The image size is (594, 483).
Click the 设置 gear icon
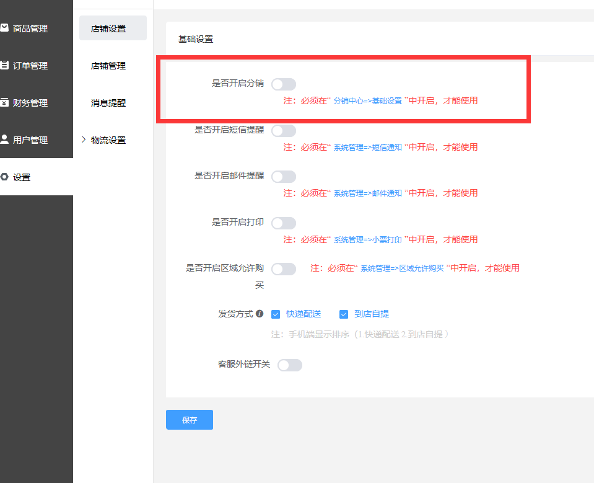(x=4, y=177)
